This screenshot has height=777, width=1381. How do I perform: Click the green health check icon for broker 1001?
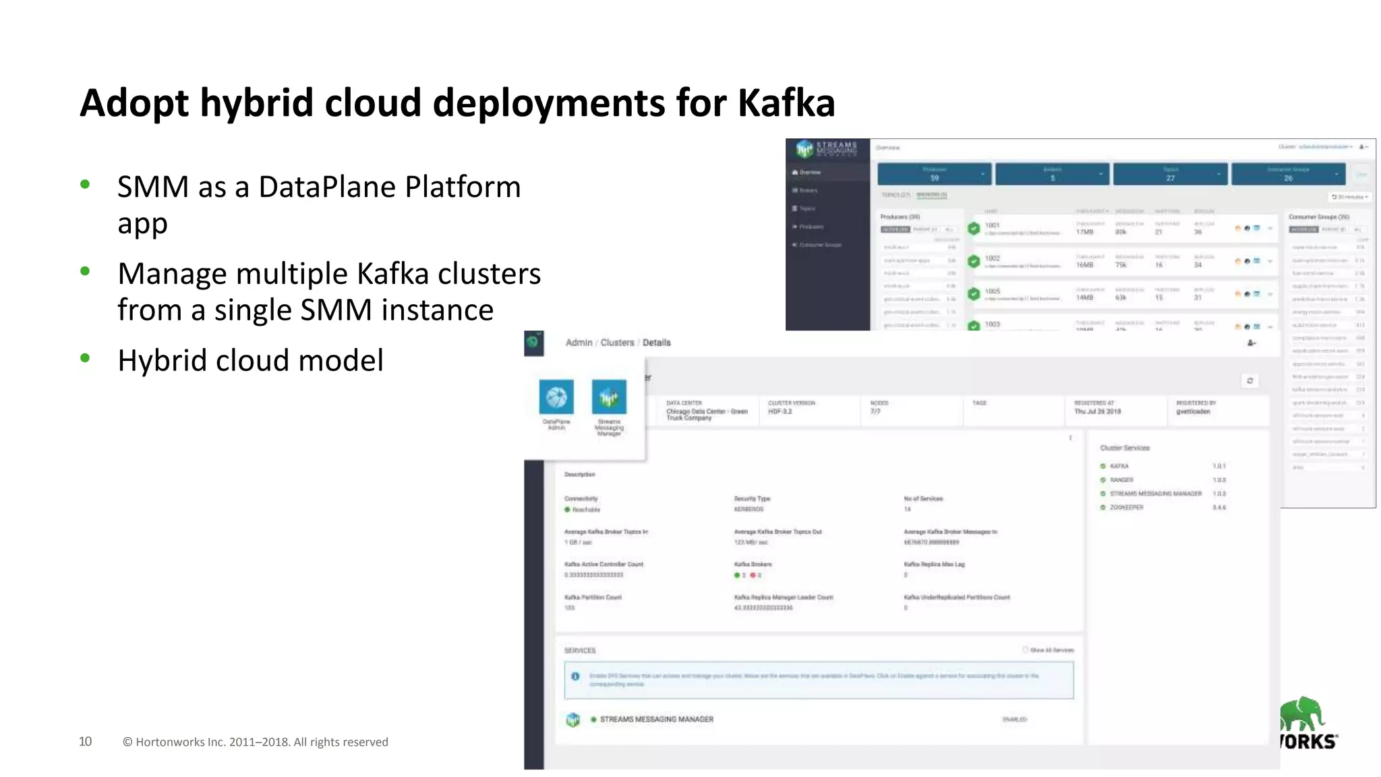pos(973,229)
